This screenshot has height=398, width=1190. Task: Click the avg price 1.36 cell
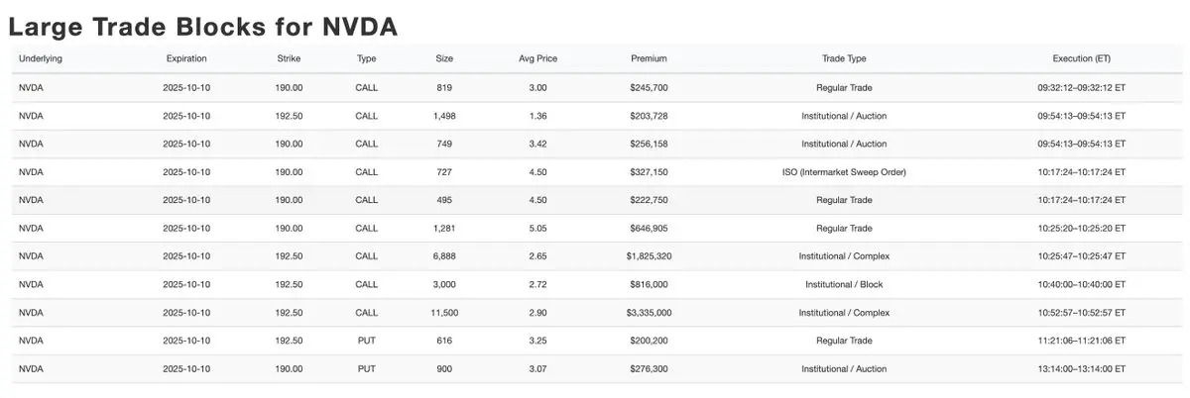538,116
